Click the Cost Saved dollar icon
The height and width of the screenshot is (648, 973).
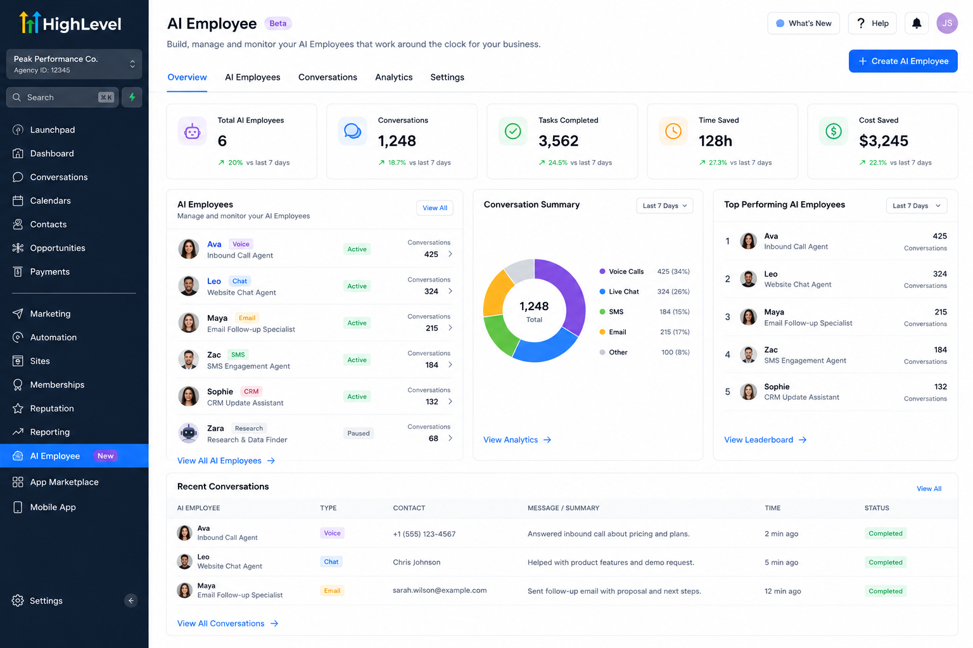(x=834, y=131)
